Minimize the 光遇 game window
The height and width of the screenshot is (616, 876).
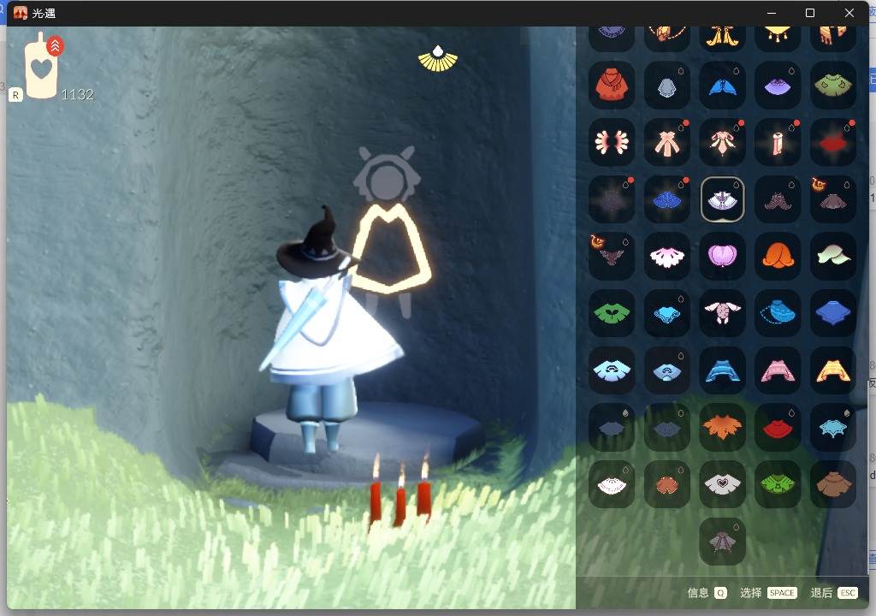point(772,13)
